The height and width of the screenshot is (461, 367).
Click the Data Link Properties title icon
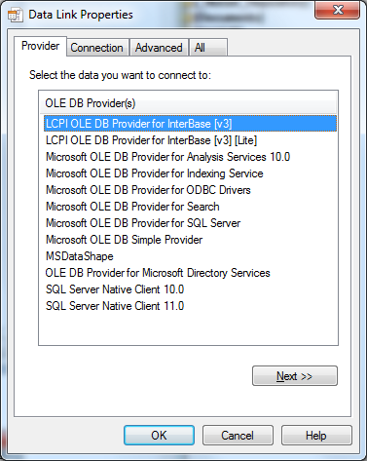pyautogui.click(x=16, y=15)
